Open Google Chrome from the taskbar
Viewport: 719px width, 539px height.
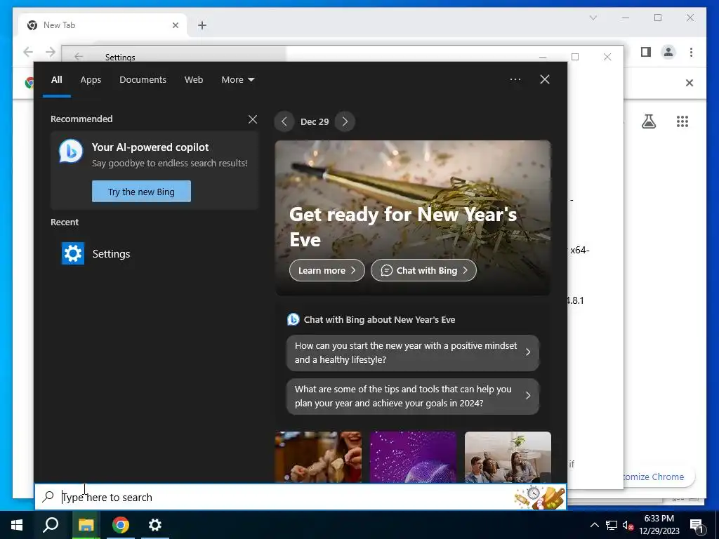tap(121, 525)
